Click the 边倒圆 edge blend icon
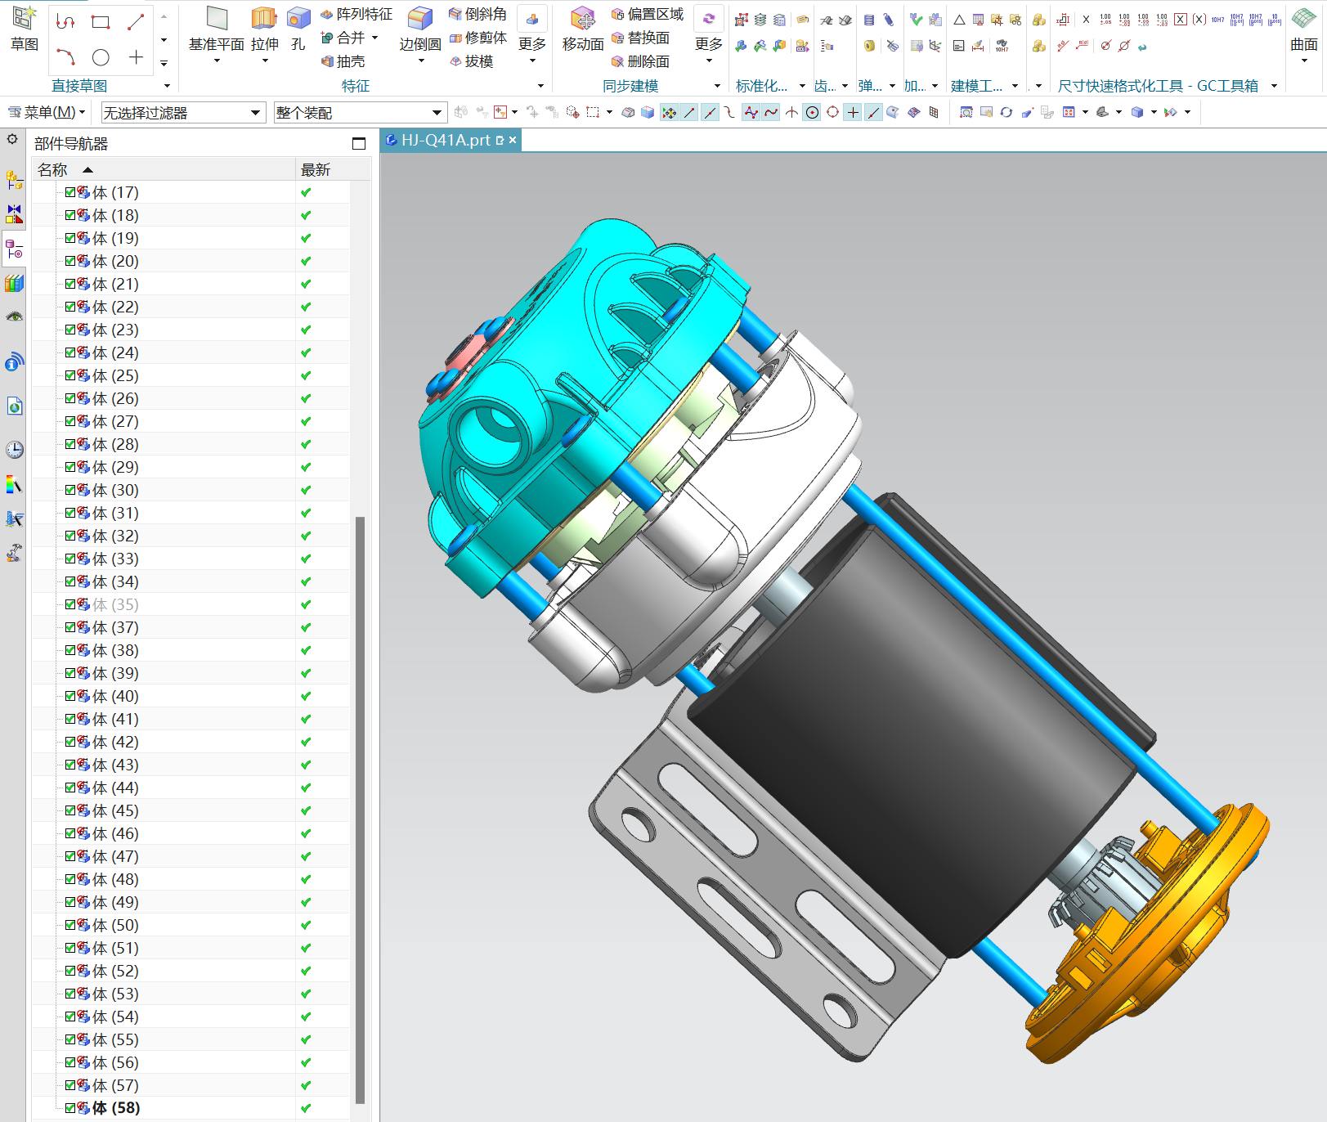 [420, 18]
